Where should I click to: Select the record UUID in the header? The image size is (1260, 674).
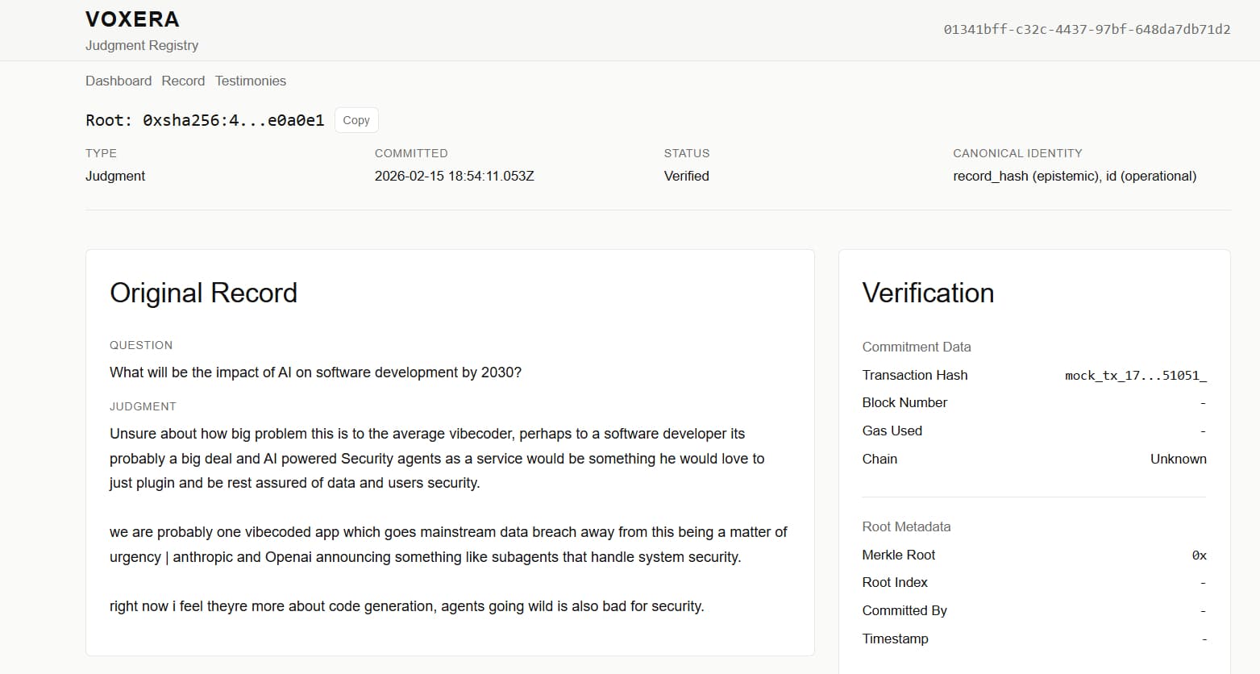[x=1086, y=30]
